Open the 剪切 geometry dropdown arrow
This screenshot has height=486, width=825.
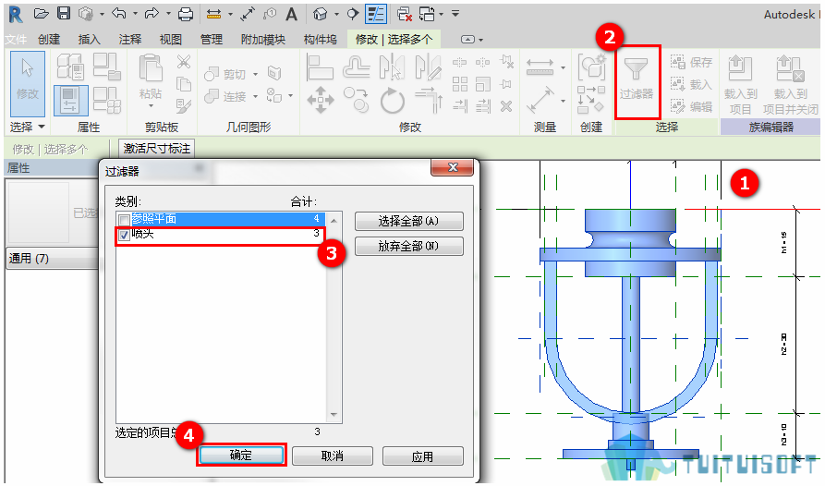point(256,74)
